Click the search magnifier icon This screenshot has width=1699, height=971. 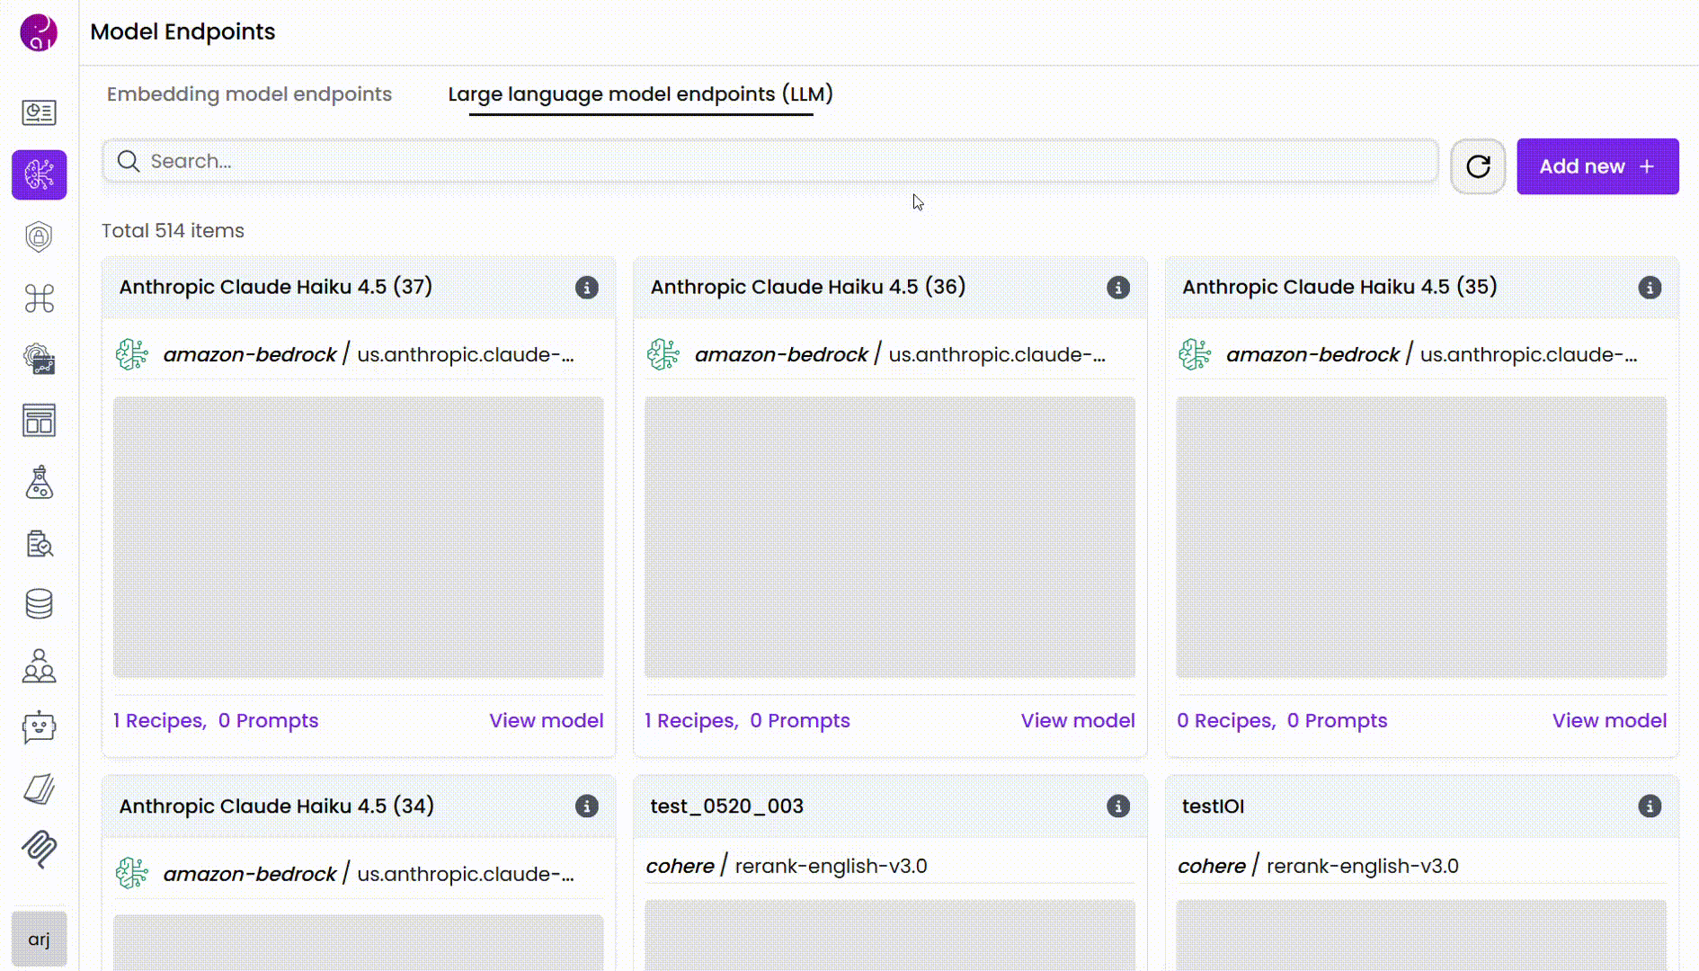pos(129,161)
